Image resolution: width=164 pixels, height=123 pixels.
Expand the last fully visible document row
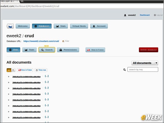[9, 118]
